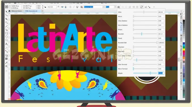Click the Slab axis slider
The height and width of the screenshot is (107, 192).
point(145,60)
